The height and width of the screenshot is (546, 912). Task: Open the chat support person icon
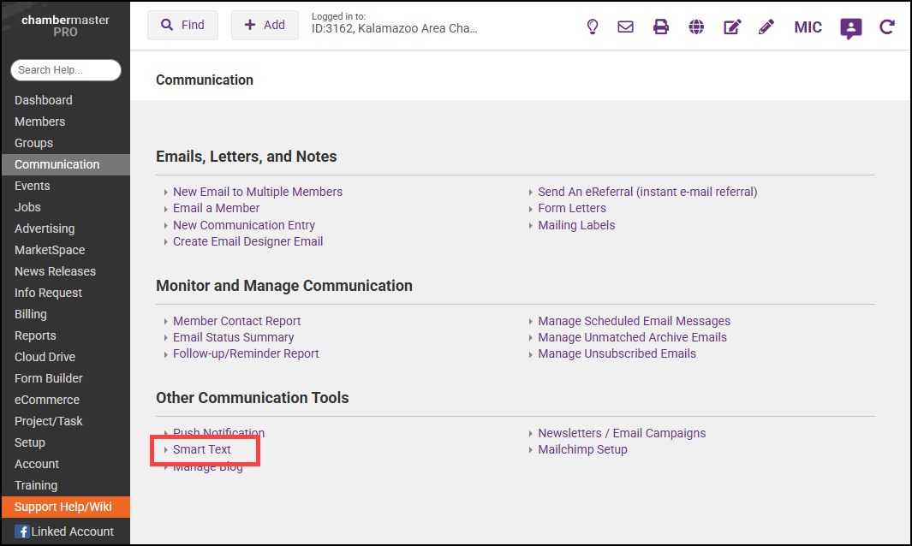tap(850, 27)
